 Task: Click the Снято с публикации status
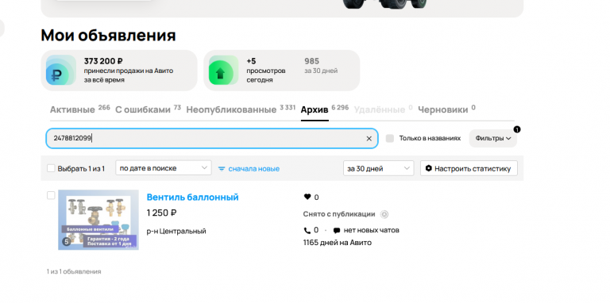(x=339, y=214)
